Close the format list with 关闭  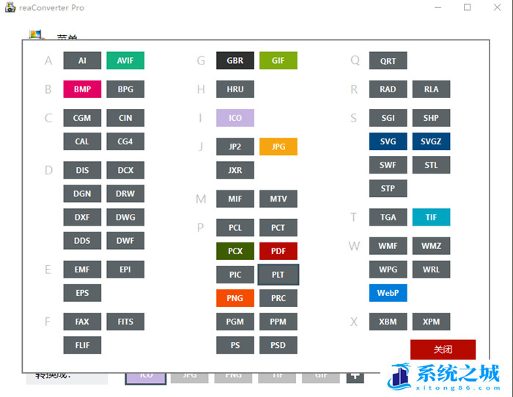(443, 349)
